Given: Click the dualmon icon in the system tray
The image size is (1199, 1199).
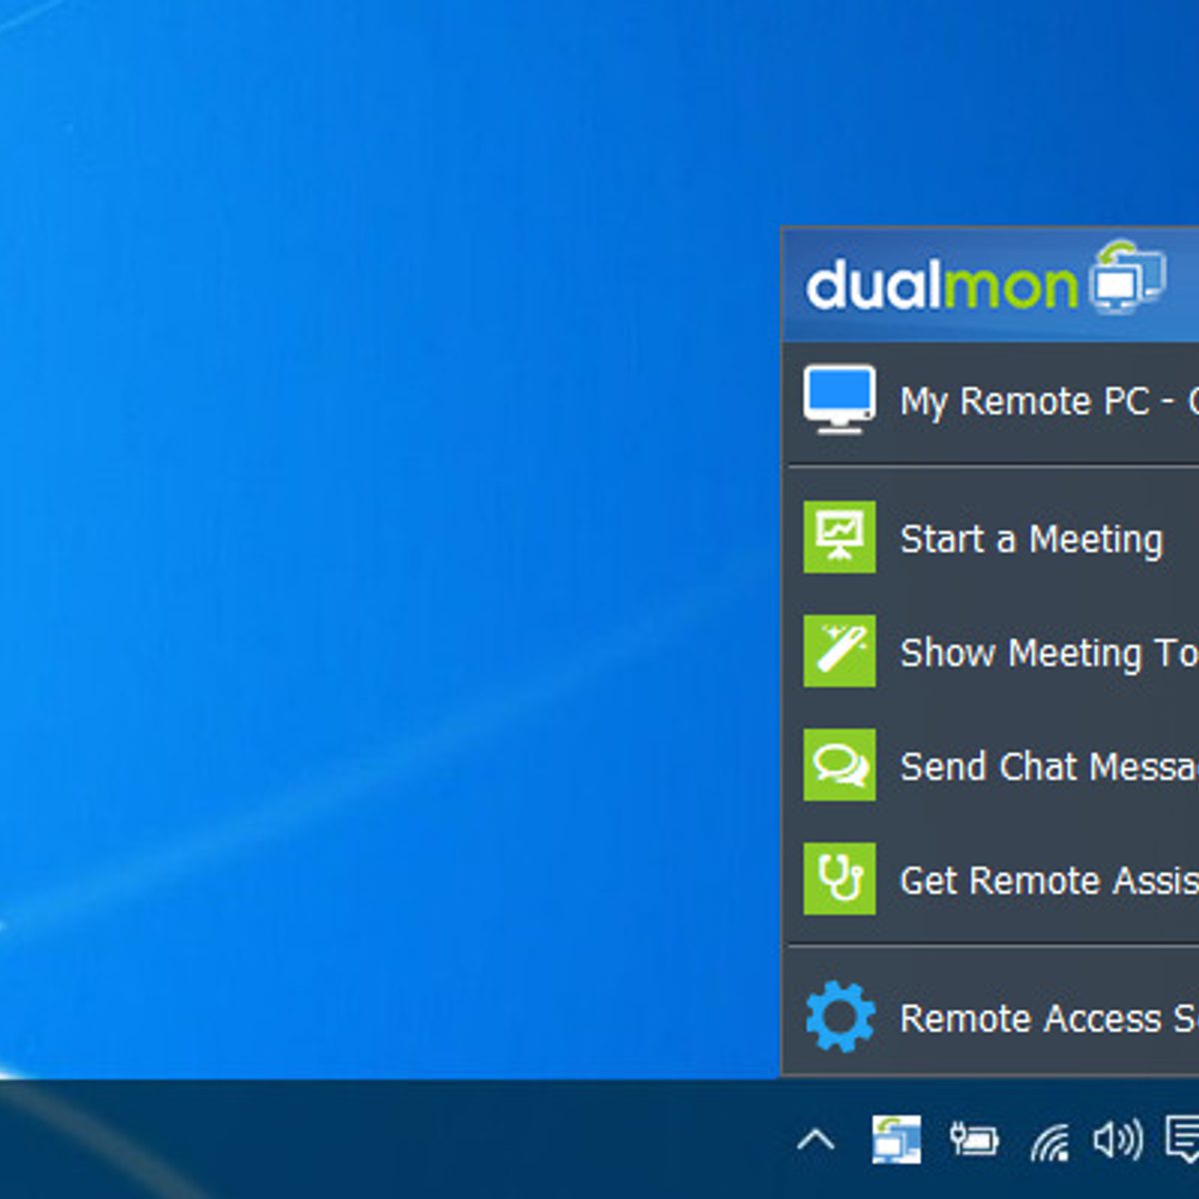Looking at the screenshot, I should (896, 1139).
